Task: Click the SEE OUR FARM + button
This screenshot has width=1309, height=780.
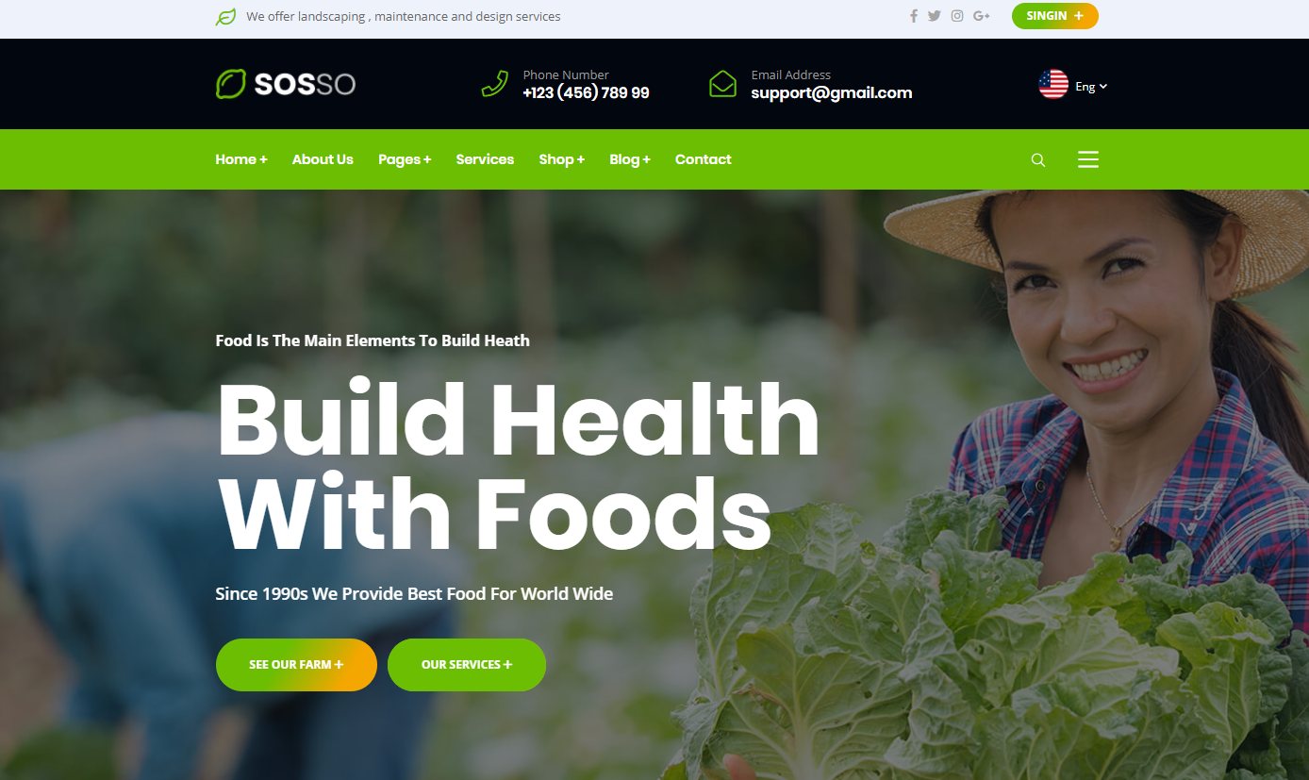Action: point(296,665)
